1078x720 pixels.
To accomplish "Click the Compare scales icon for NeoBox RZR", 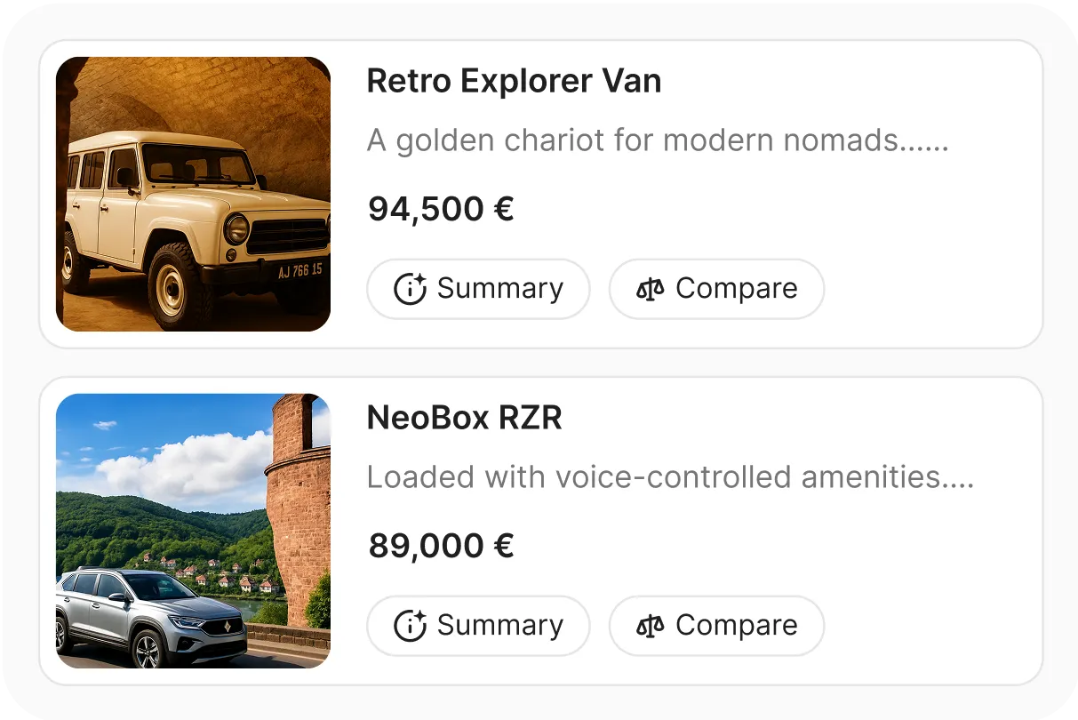I will [x=651, y=626].
